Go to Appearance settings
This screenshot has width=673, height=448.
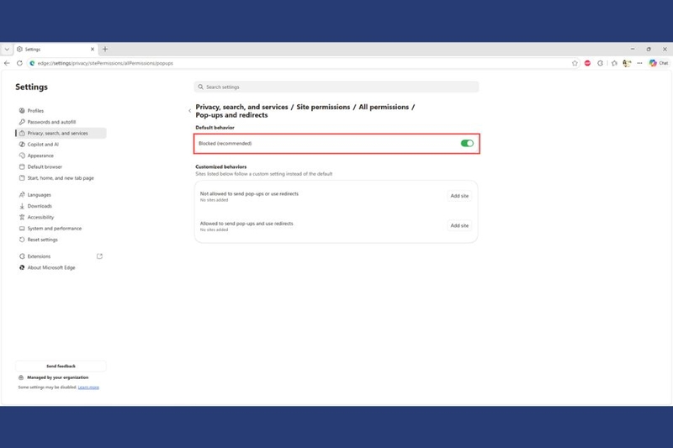(x=40, y=155)
